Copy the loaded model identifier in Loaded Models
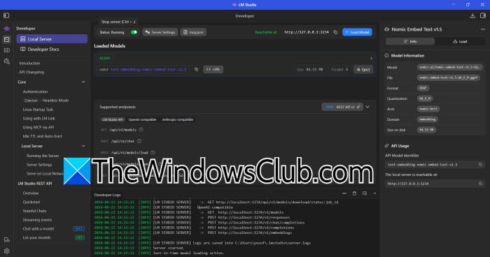This screenshot has width=490, height=257. (x=196, y=69)
